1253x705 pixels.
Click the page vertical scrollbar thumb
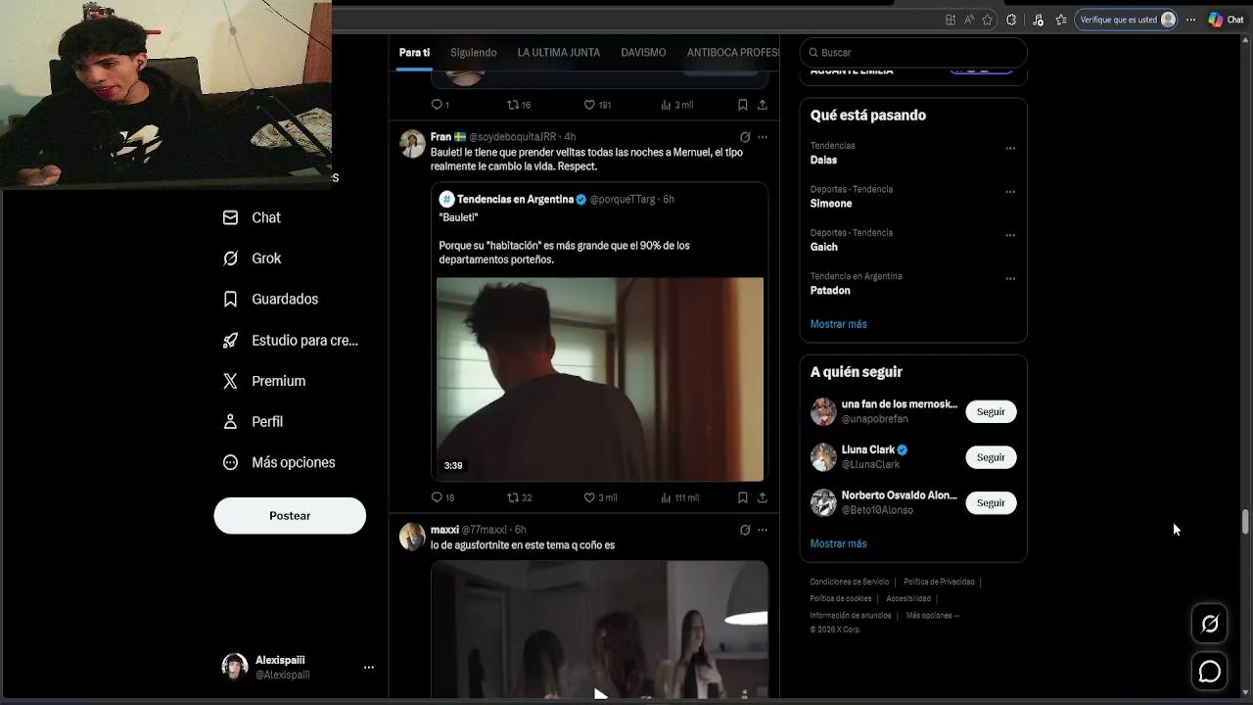click(1245, 521)
